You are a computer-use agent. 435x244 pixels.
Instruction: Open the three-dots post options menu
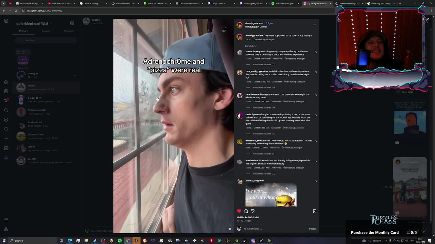click(314, 25)
